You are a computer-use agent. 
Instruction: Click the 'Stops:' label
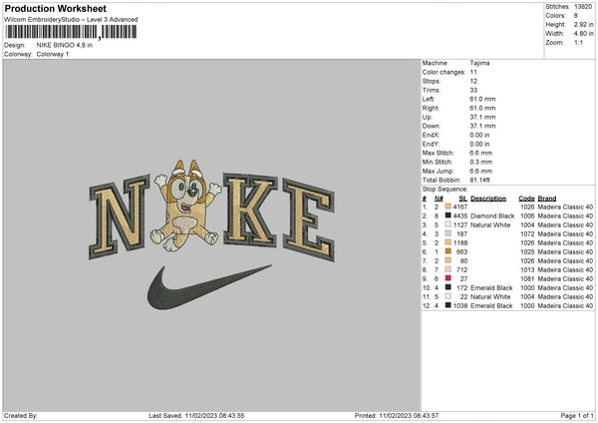(x=432, y=81)
